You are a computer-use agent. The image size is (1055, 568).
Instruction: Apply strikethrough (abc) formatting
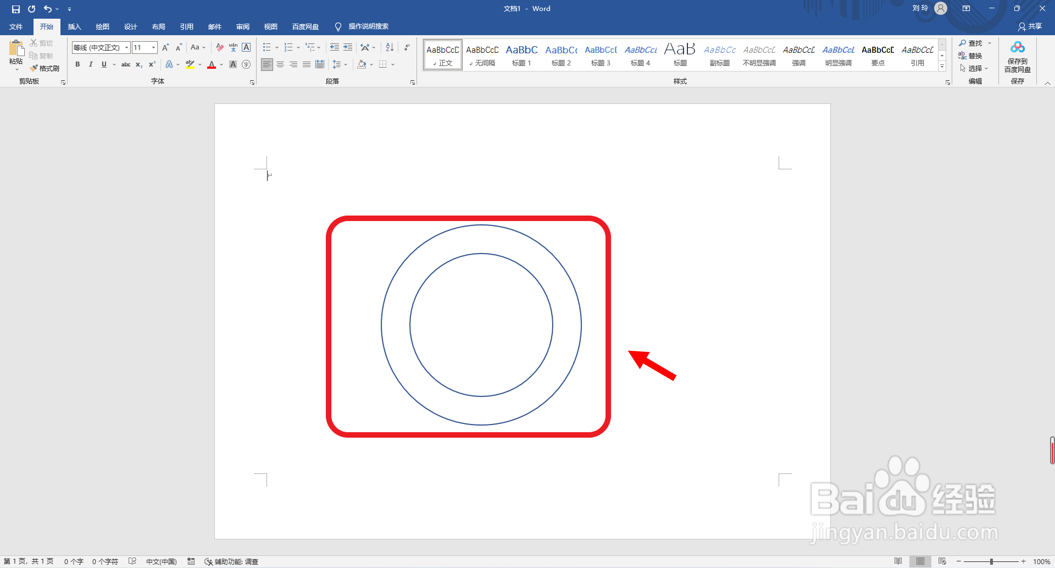126,64
